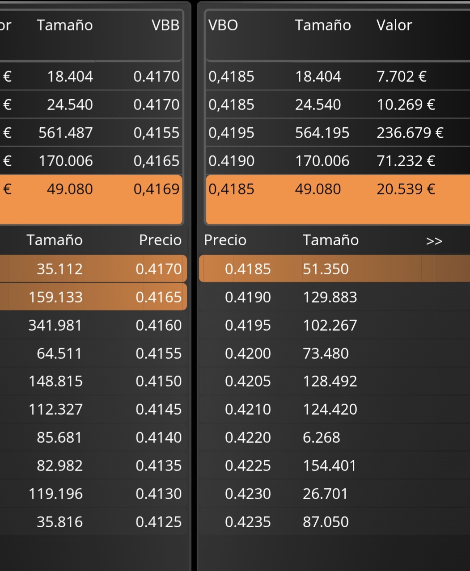Click the >> expand arrows icon
470x571 pixels.
pyautogui.click(x=434, y=241)
